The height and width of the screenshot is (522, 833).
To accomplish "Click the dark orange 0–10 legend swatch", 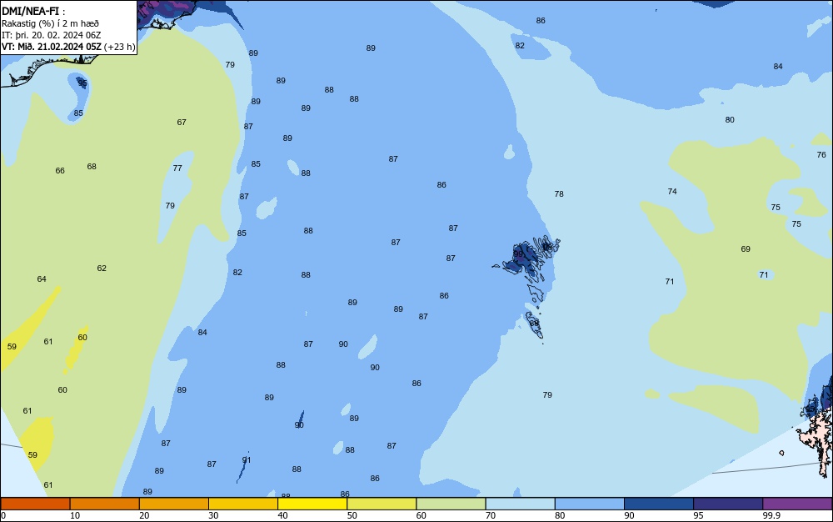I will pos(35,504).
